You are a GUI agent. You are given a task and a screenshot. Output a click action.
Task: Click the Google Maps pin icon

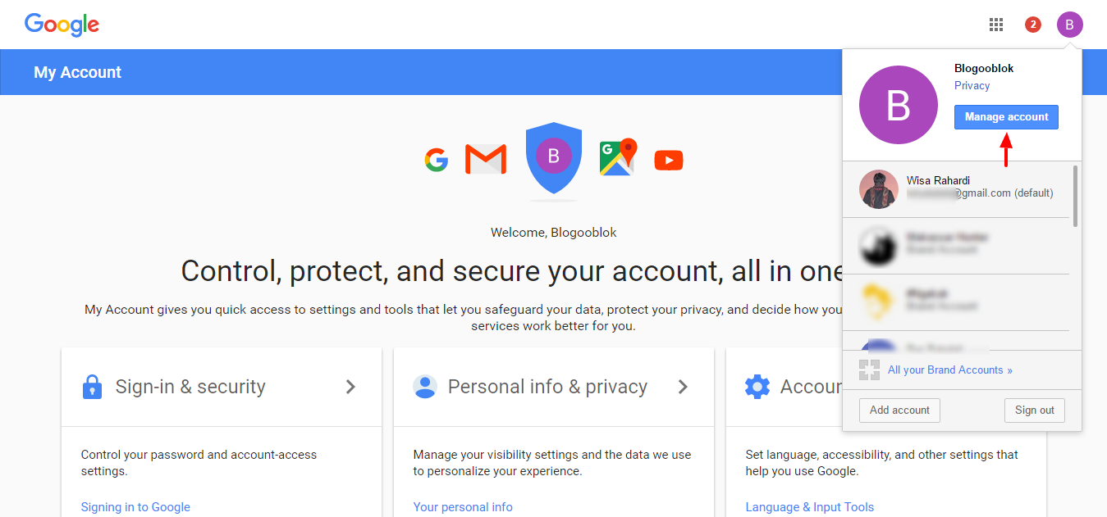tap(618, 157)
